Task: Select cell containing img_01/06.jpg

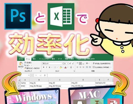Action: (x=39, y=86)
